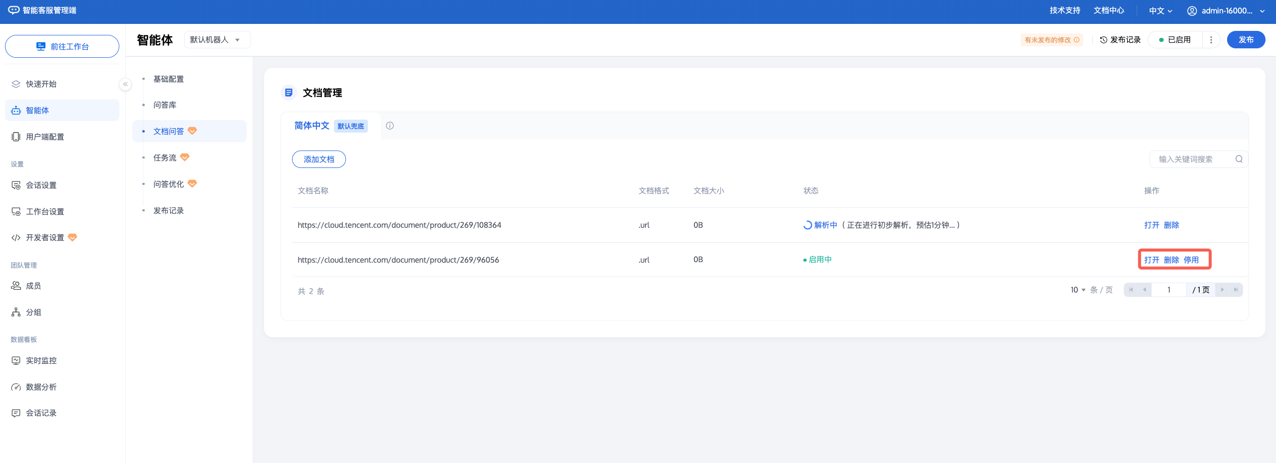
Task: Click the info icon beside 默认兜底 tab
Action: coord(390,126)
